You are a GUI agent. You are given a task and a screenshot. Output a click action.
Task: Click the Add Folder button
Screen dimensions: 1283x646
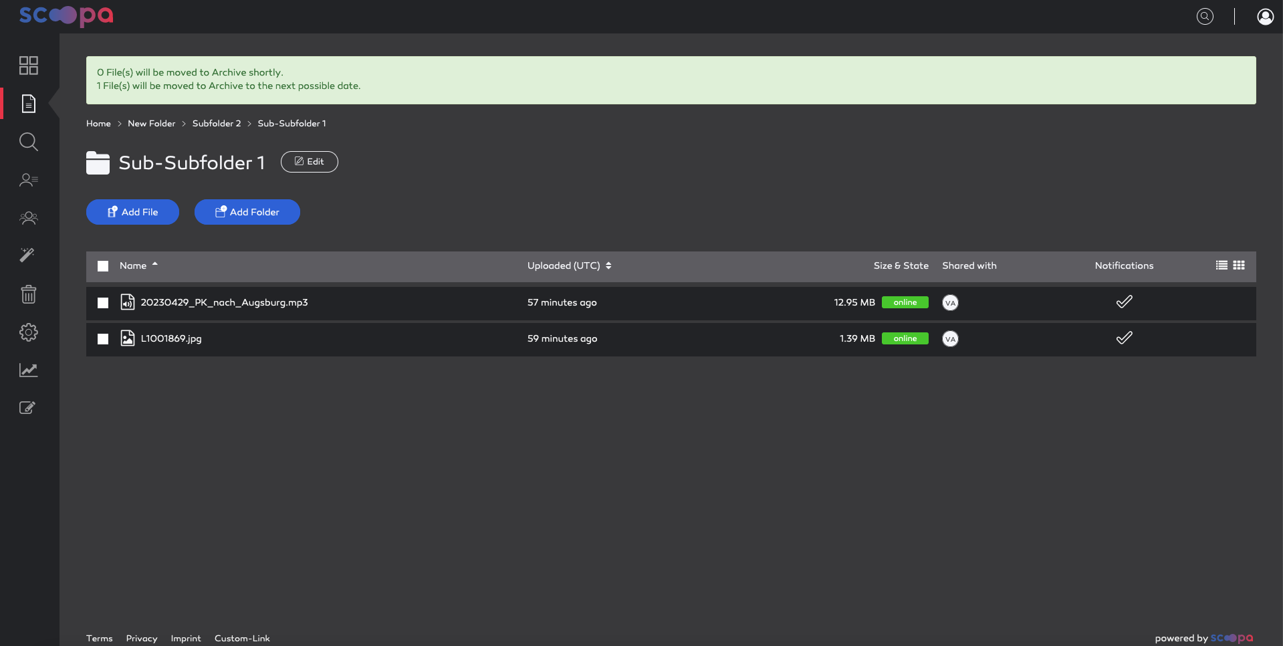coord(247,212)
